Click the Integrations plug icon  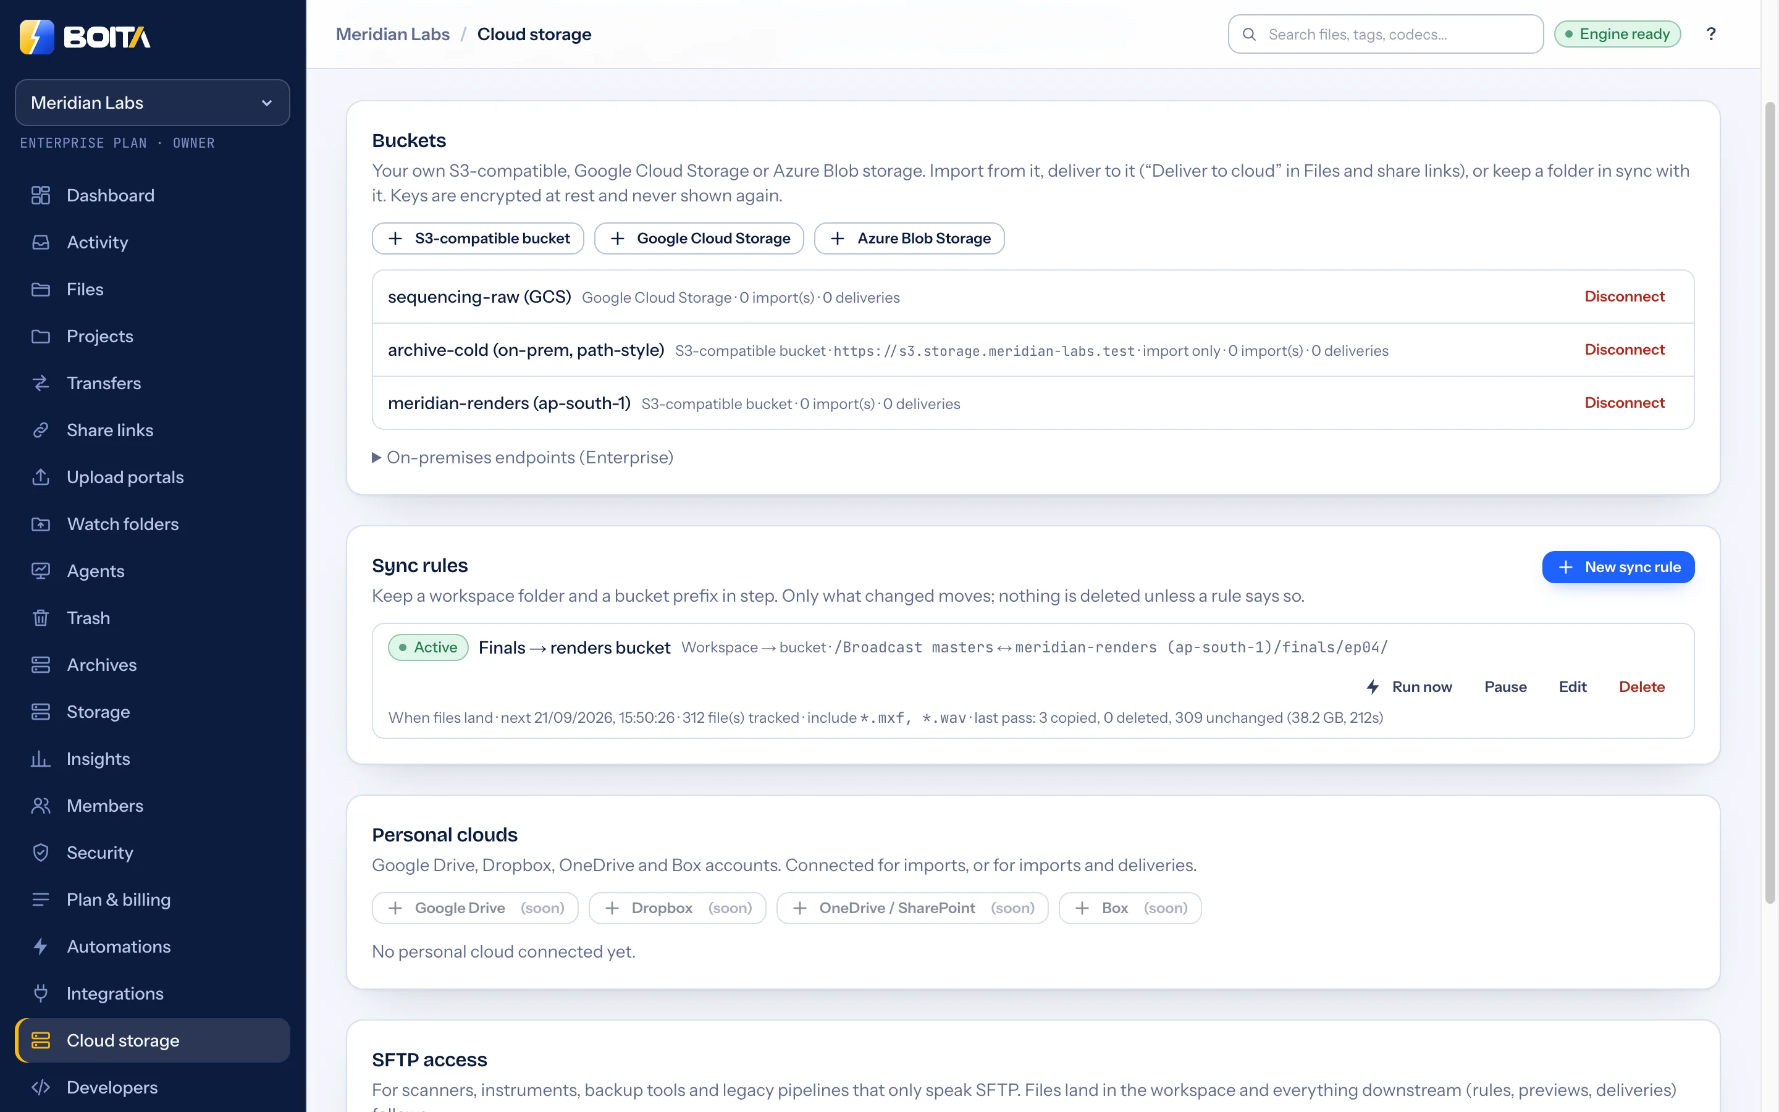40,993
